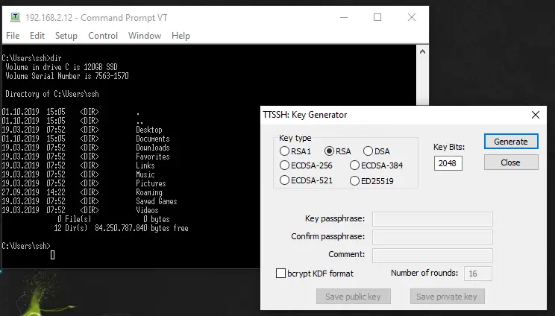Select the RSA1 key type
This screenshot has width=555, height=316.
point(295,151)
